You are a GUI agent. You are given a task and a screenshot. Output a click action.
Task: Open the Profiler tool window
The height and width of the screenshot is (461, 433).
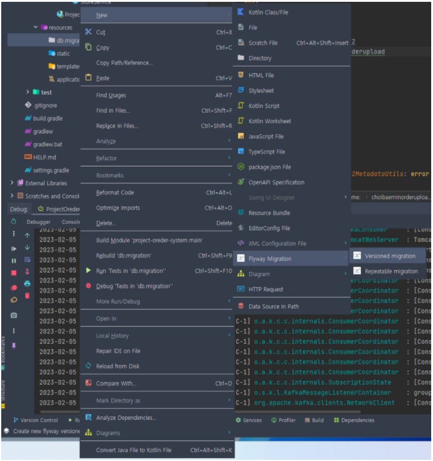[284, 420]
